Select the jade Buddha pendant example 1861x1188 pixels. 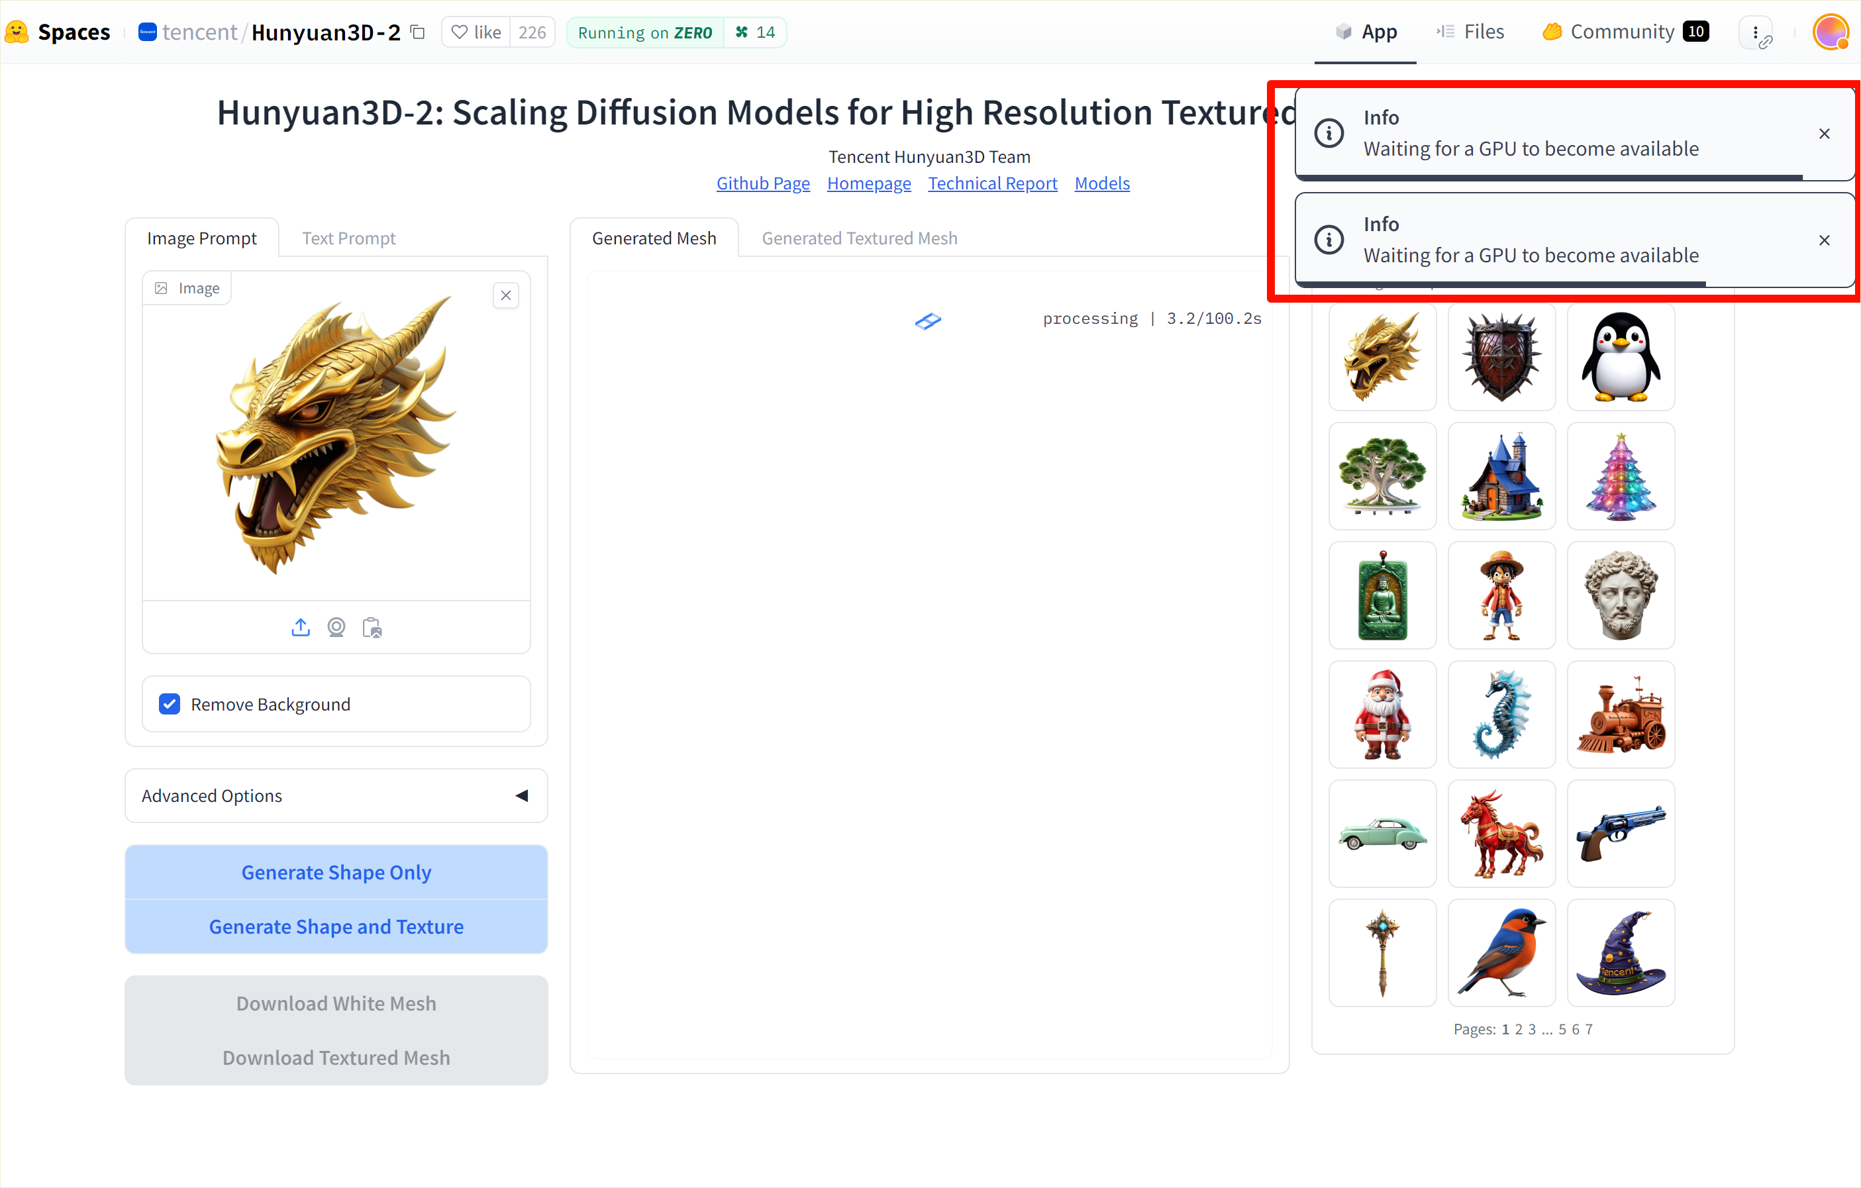[1382, 595]
